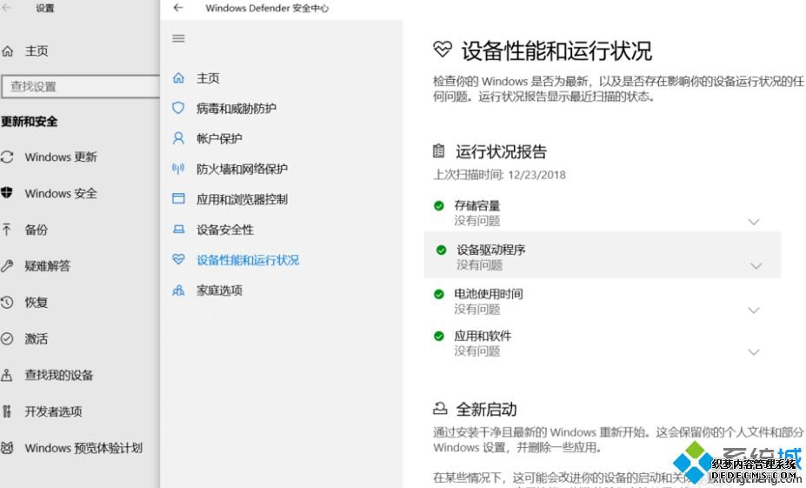Click the Windows Security shield icon

tap(7, 193)
